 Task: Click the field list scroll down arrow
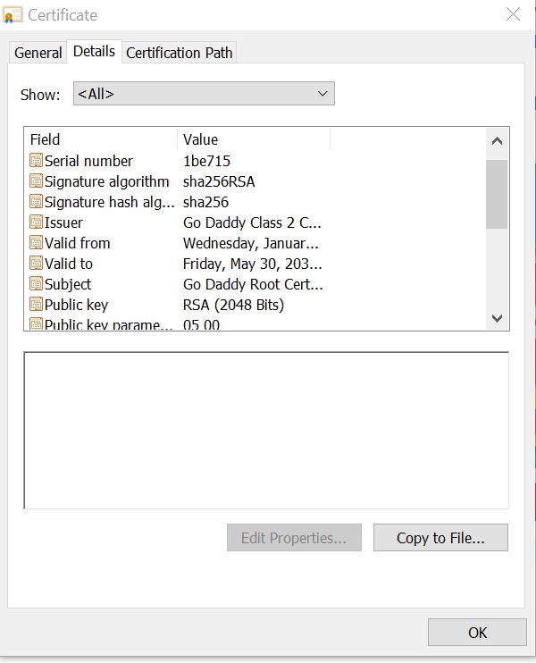[497, 317]
